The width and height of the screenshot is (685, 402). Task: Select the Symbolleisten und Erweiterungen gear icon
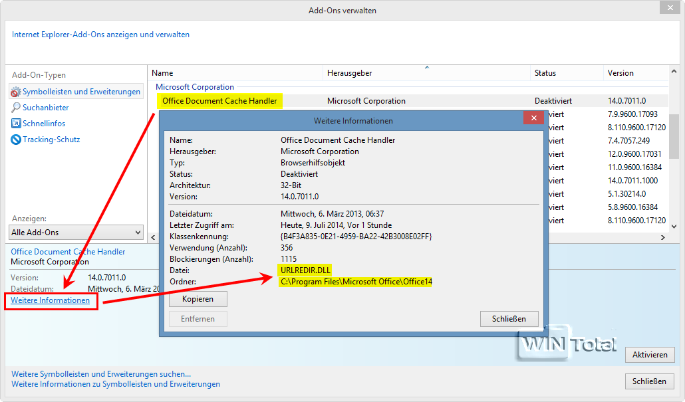coord(16,92)
